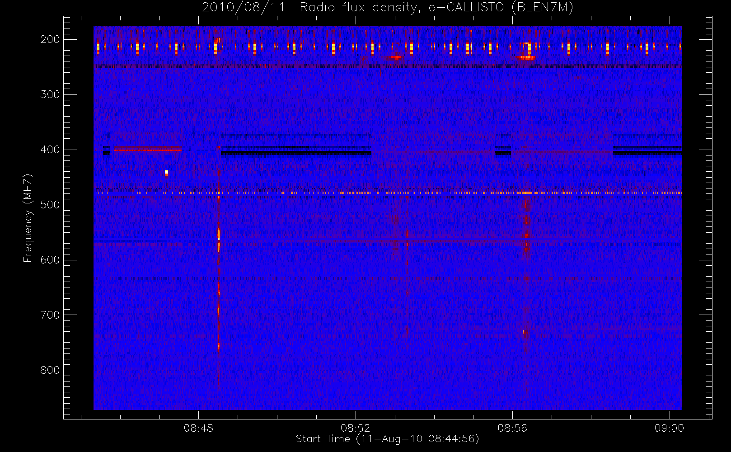Image resolution: width=731 pixels, height=452 pixels.
Task: Click the 200 frequency tick label
Action: coord(50,39)
